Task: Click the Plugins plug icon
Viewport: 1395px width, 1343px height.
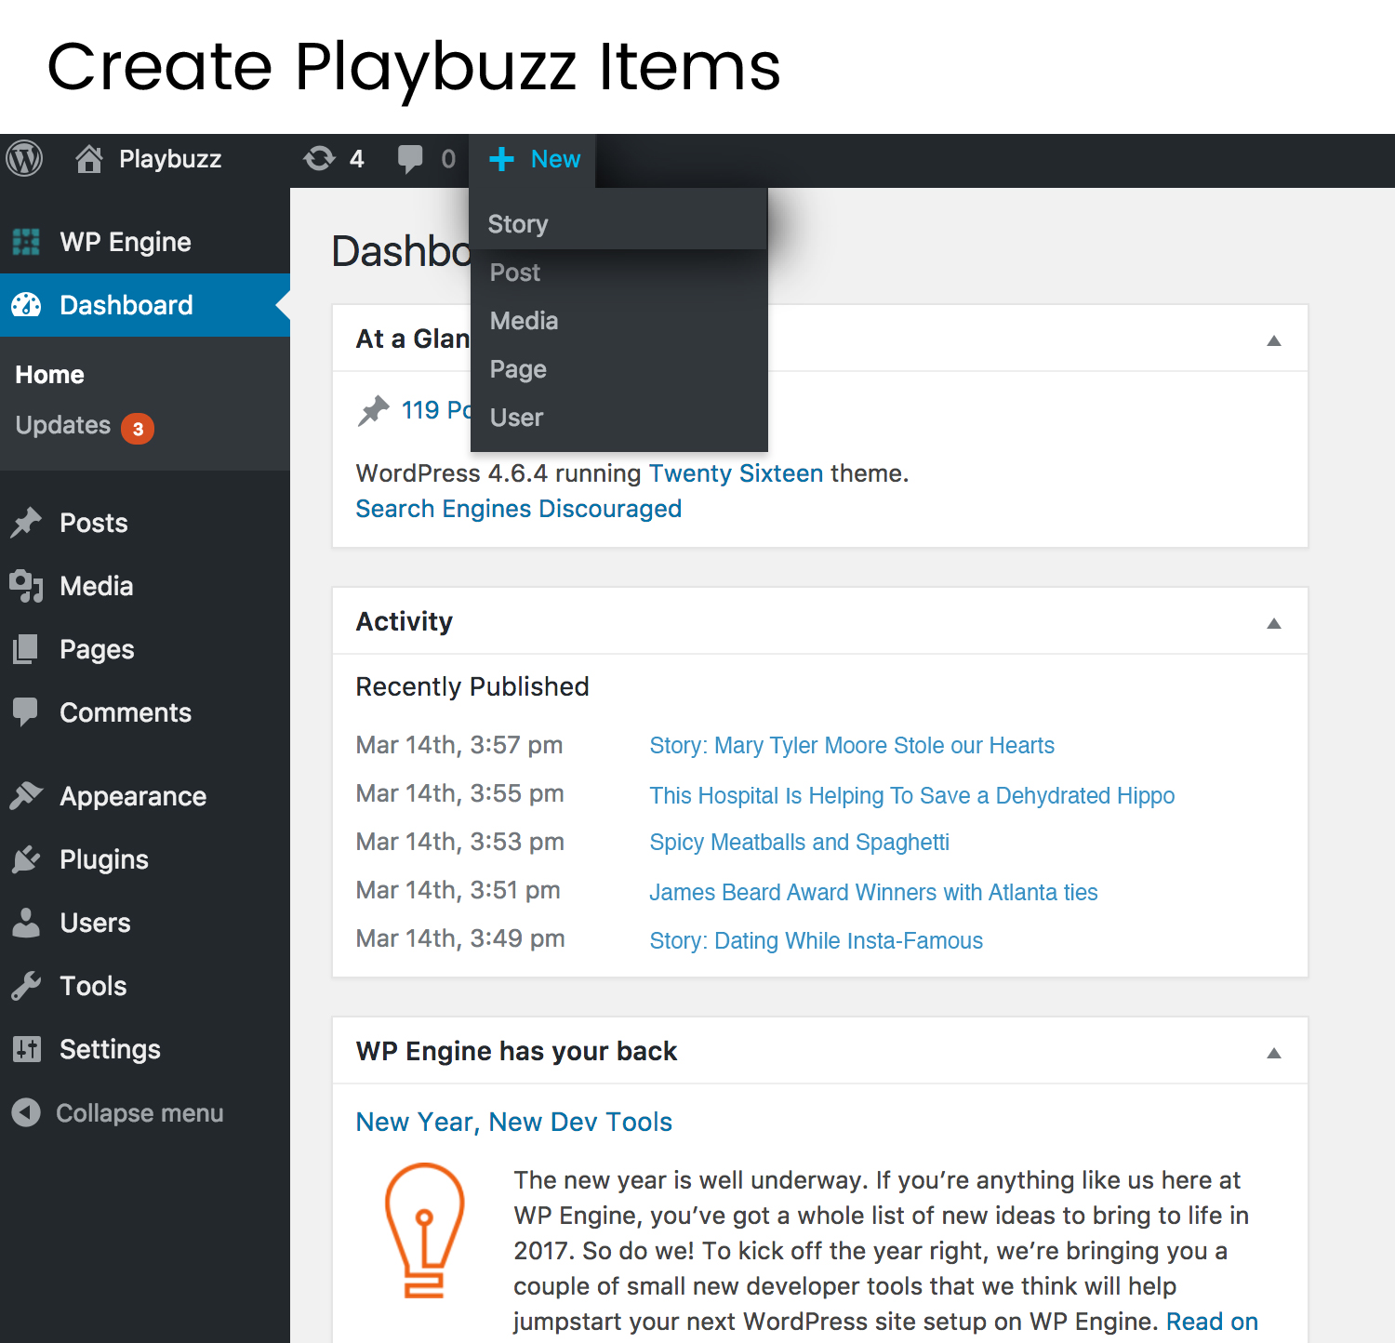Action: [26, 859]
